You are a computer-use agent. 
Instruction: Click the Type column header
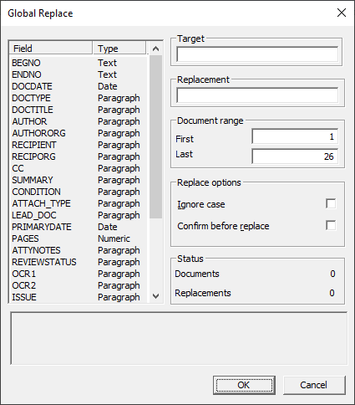tap(119, 49)
